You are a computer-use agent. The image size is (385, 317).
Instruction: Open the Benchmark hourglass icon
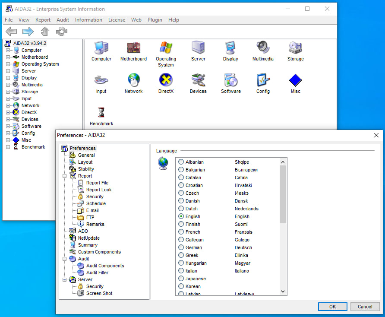(x=101, y=113)
